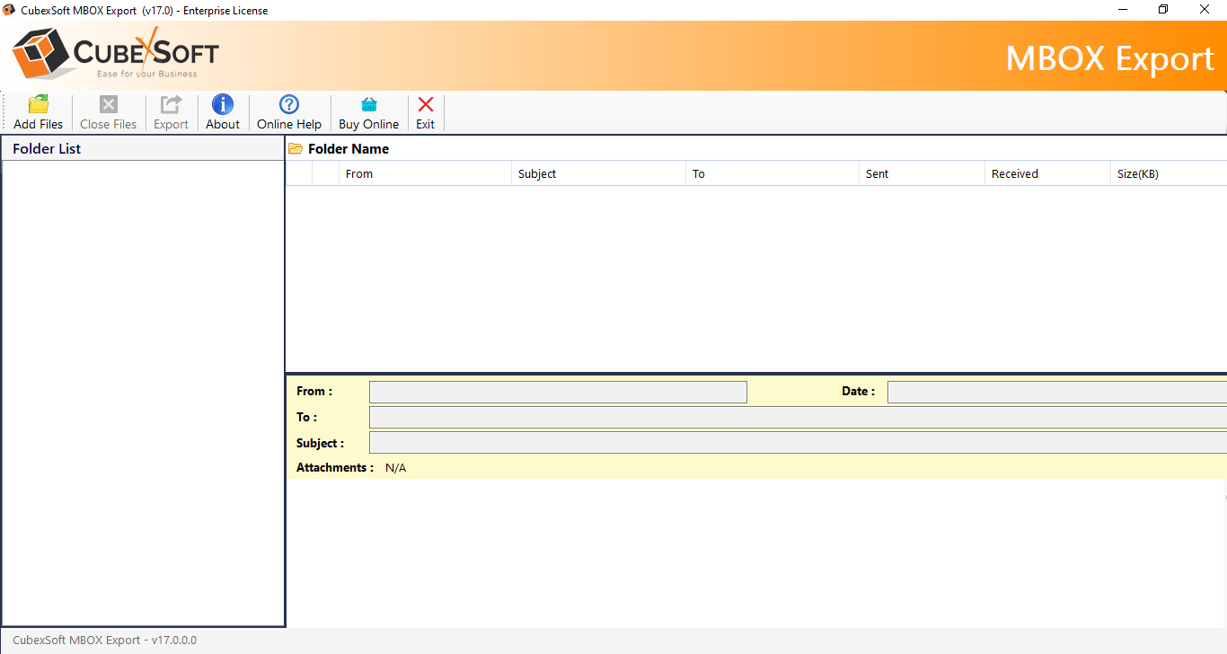Click the CubexSoft logo
1227x654 pixels.
(x=112, y=53)
